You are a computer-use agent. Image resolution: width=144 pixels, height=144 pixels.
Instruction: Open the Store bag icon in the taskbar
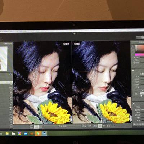click(13, 134)
